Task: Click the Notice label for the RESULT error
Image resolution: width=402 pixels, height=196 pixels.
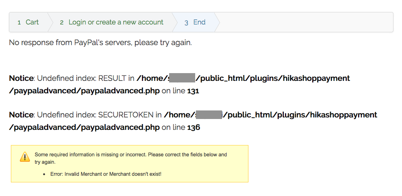Action: coord(21,78)
